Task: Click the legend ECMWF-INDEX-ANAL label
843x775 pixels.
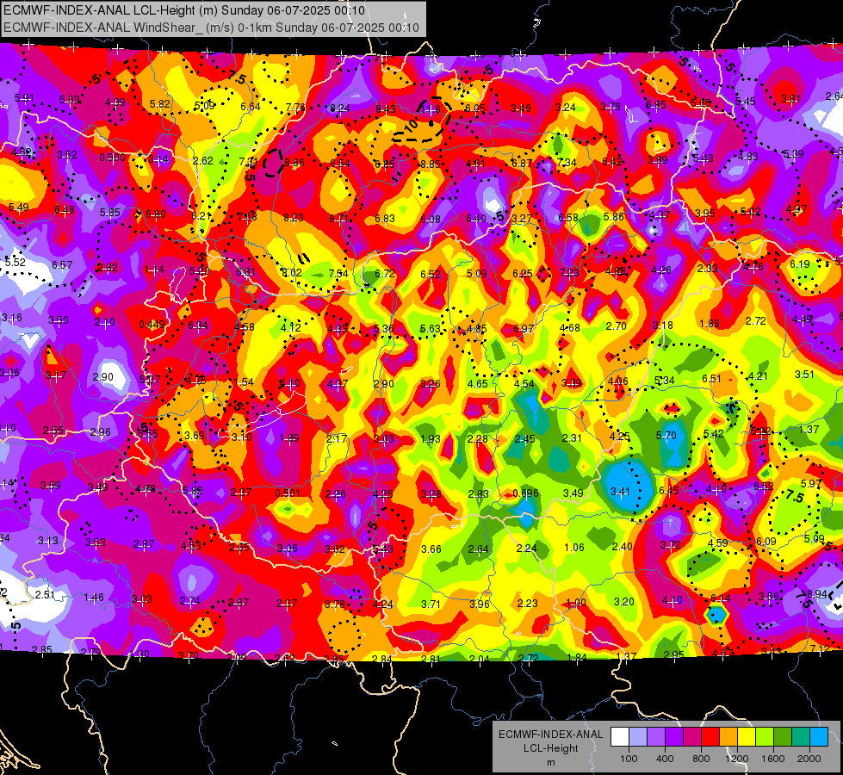Action: coord(550,735)
